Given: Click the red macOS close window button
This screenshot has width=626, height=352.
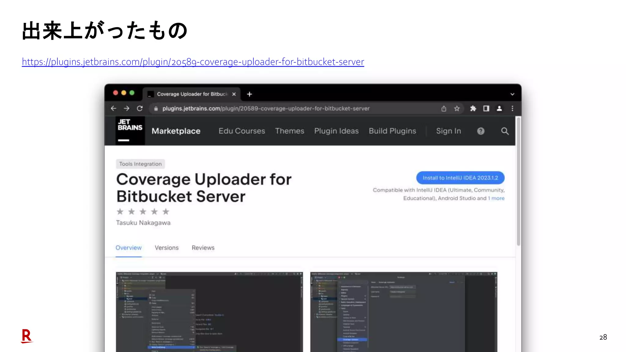Looking at the screenshot, I should coord(116,93).
